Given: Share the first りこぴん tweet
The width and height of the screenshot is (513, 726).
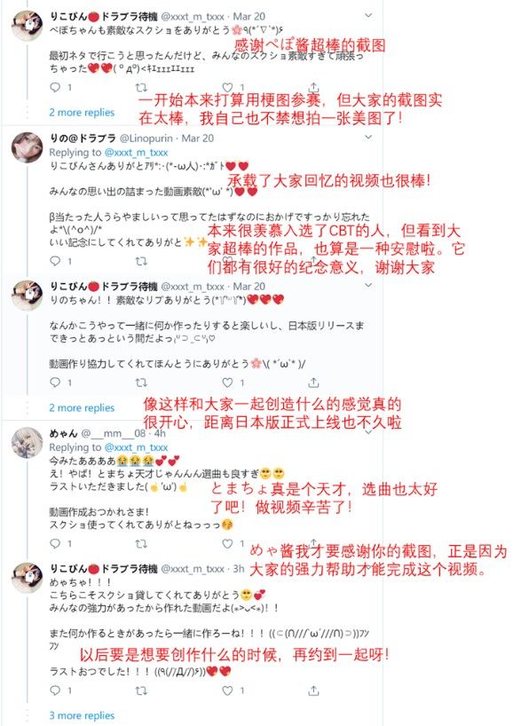Looking at the screenshot, I should point(313,87).
